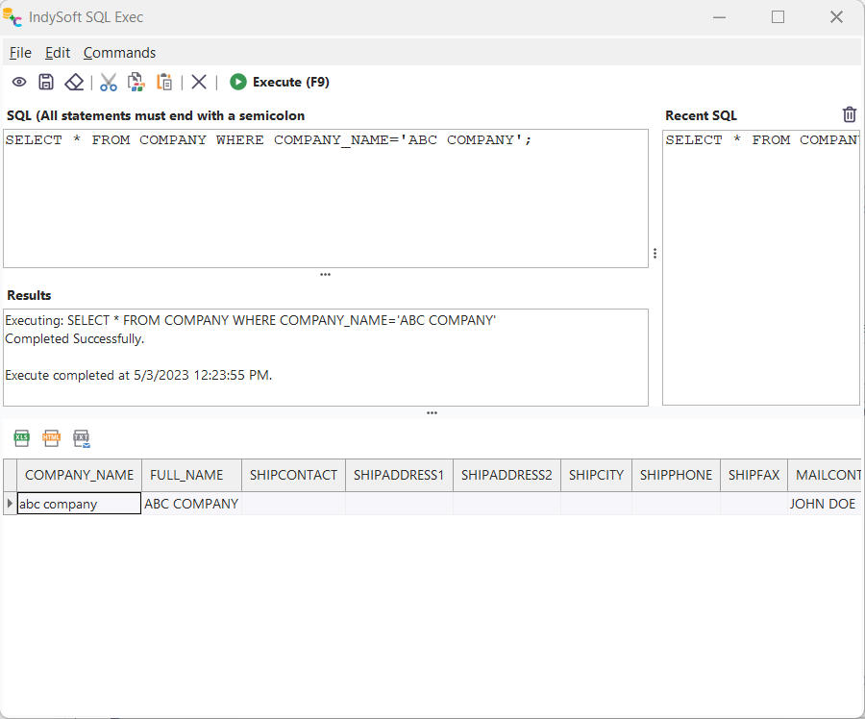Open the Edit menu

click(x=58, y=53)
